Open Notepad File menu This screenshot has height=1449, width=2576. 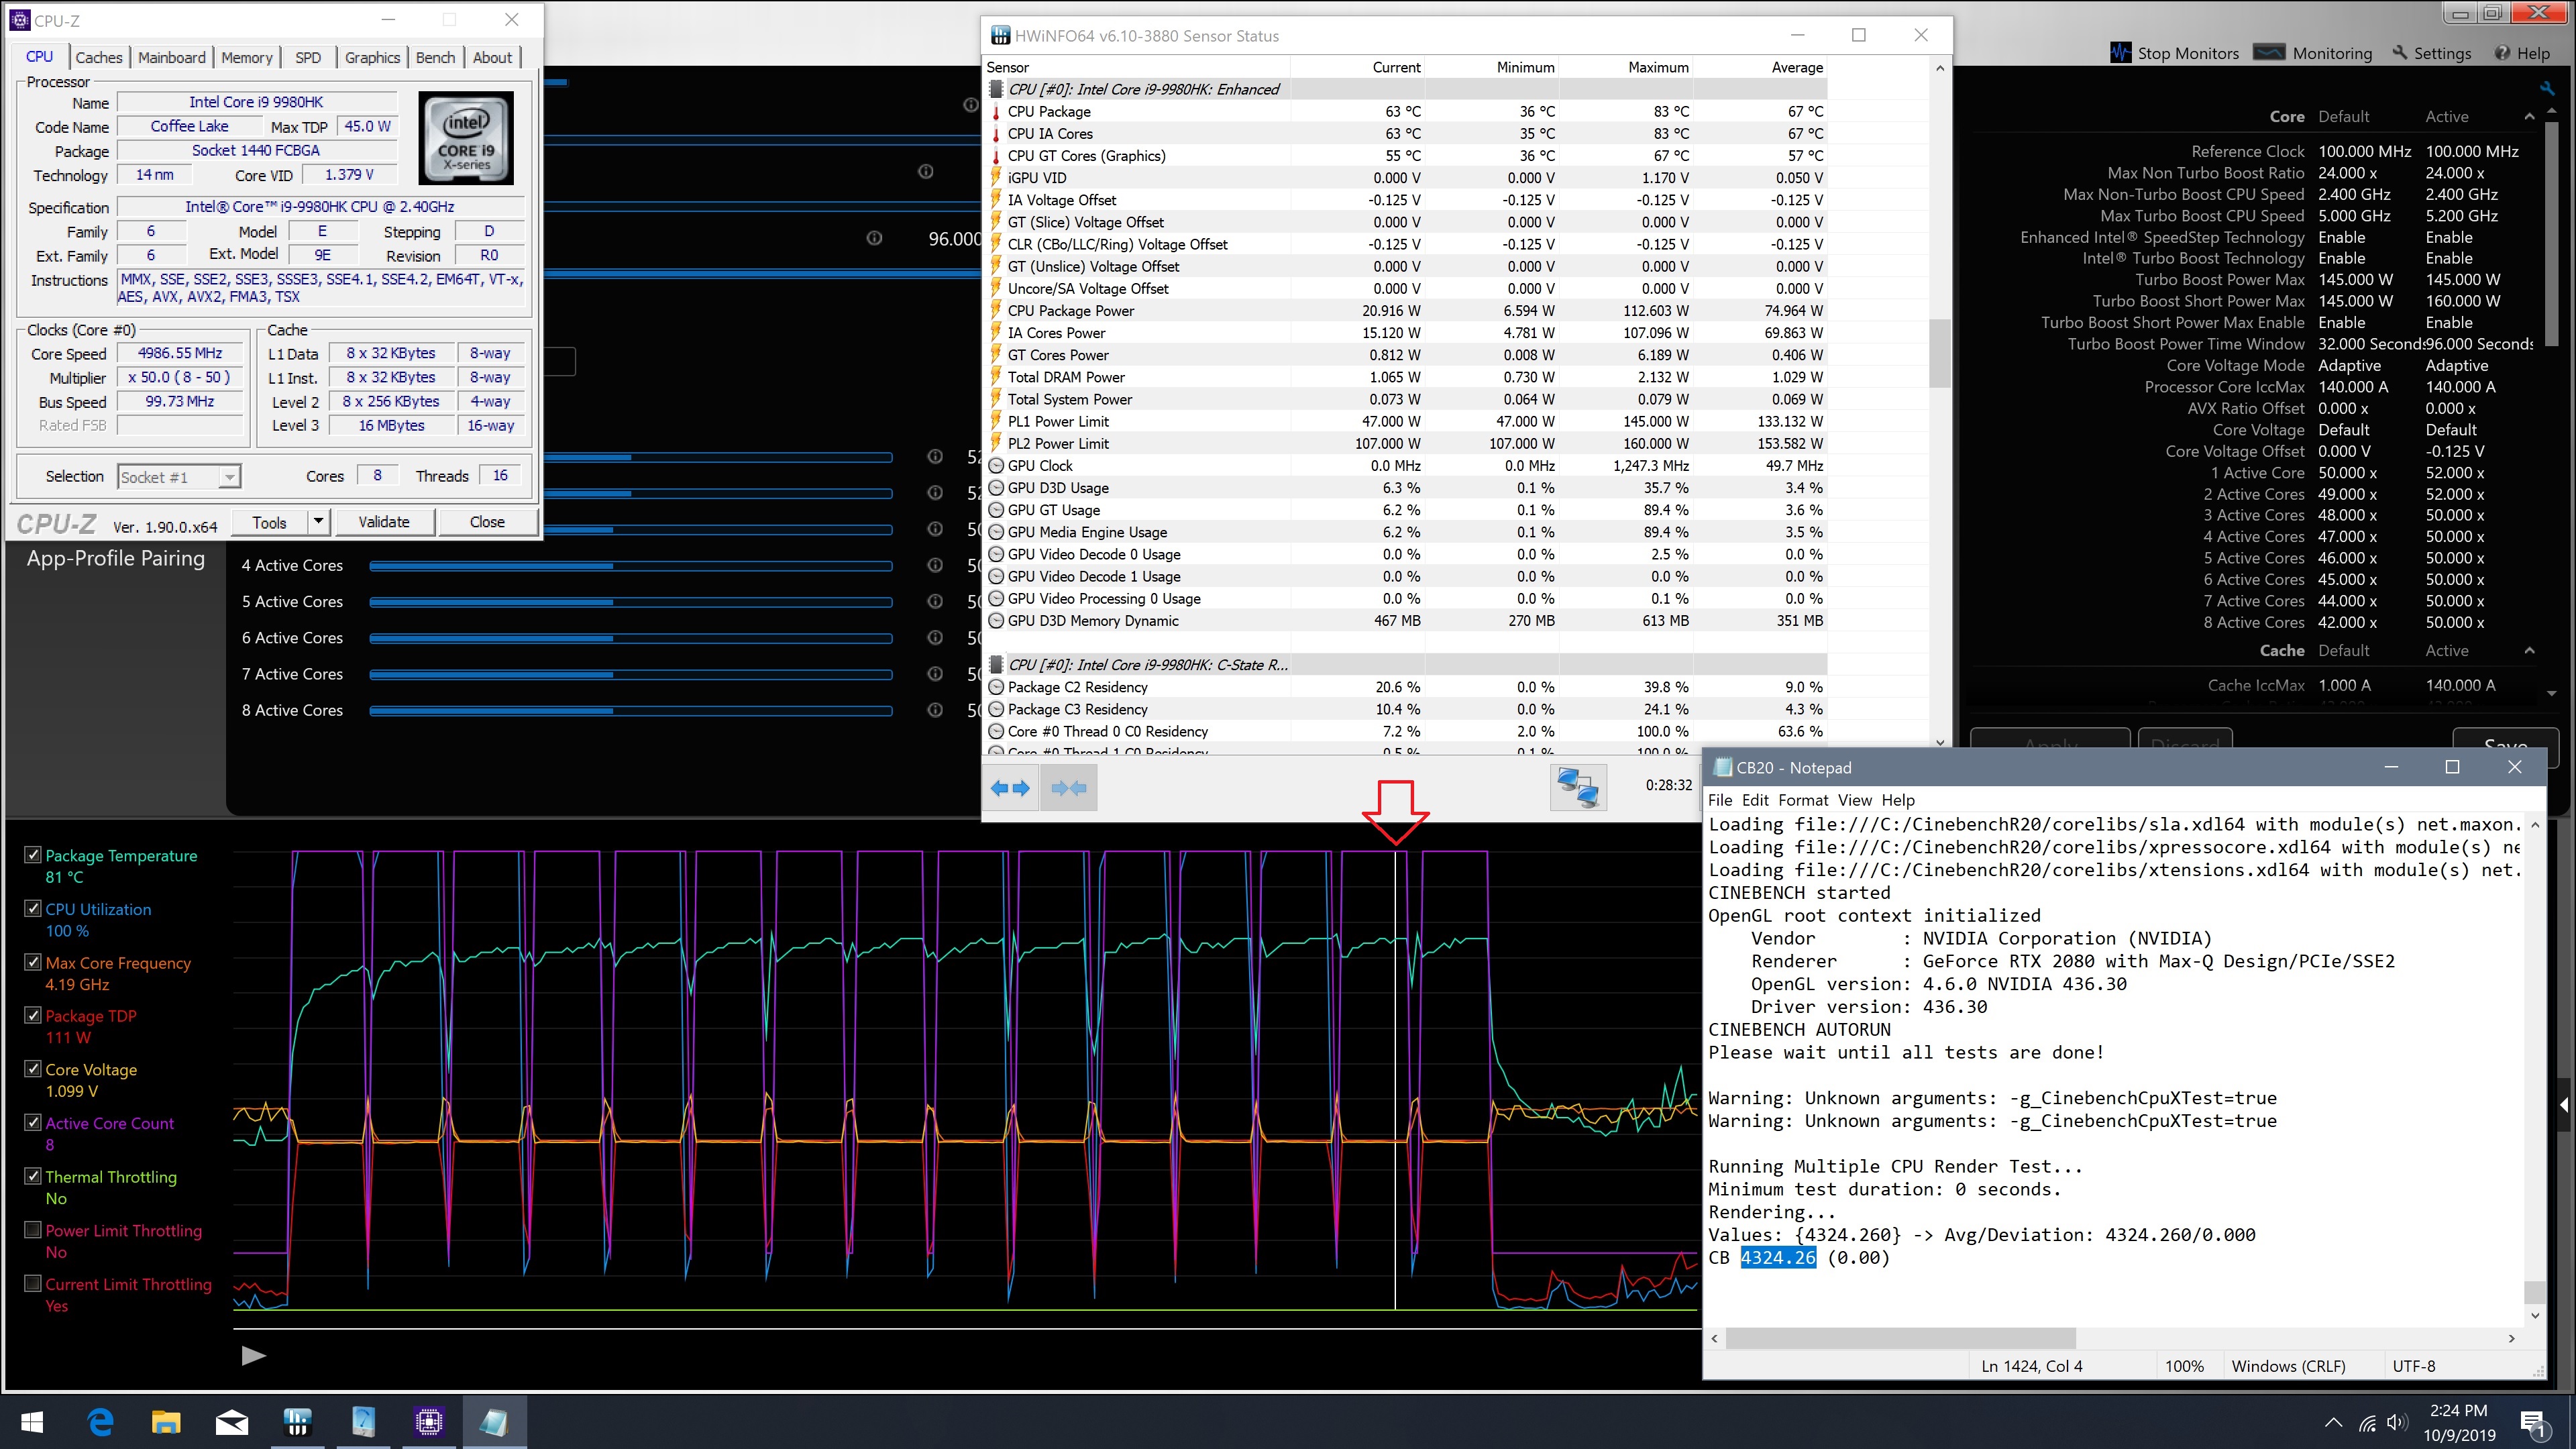(1720, 800)
